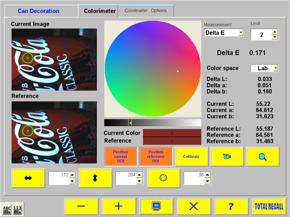Open help with the question mark button
This screenshot has height=217, width=290.
coord(231,206)
